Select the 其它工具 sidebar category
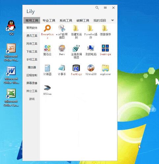 click(32, 91)
